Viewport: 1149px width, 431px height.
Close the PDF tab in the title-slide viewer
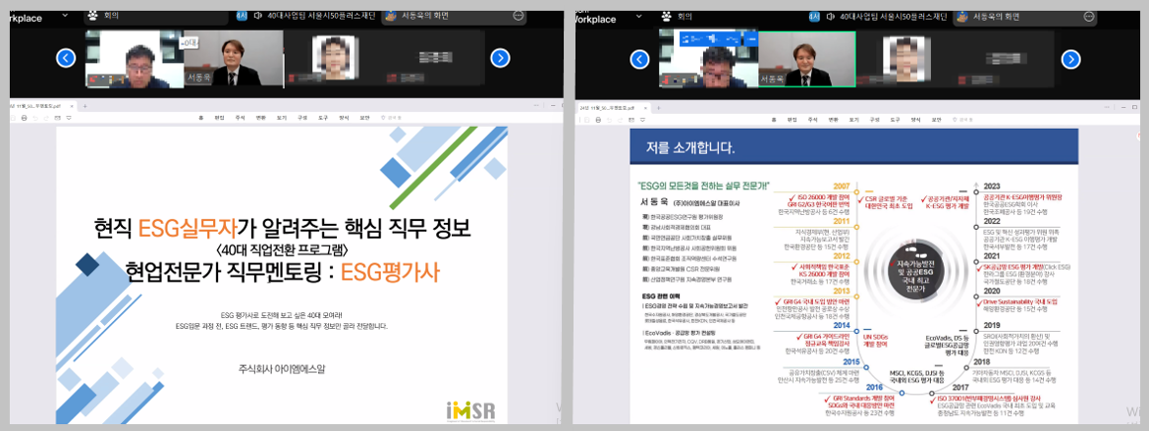pos(71,104)
